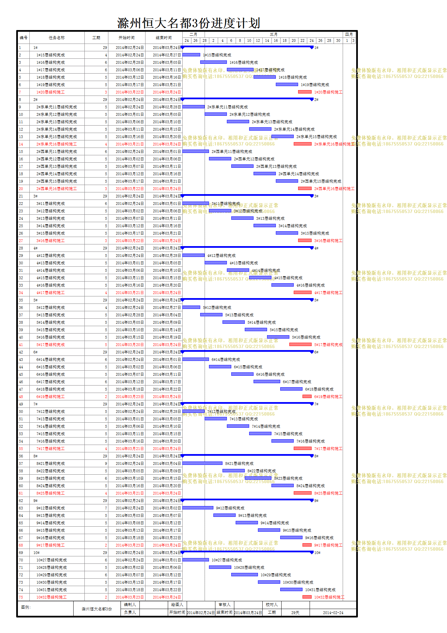Click the red bar for 5#17层结构完成

(x=300, y=344)
